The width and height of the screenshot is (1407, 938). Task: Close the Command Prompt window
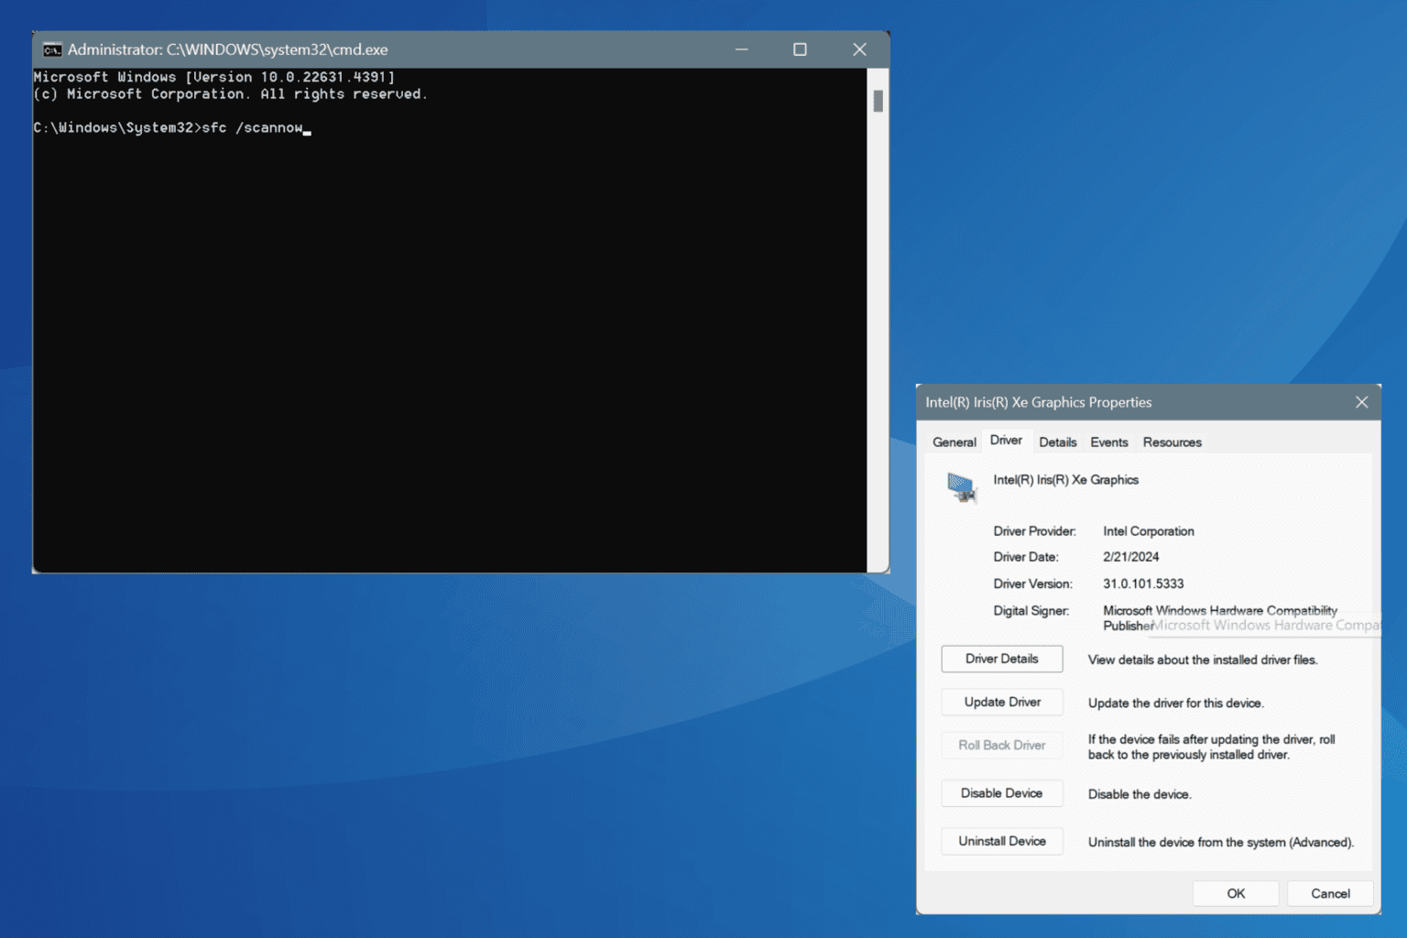pos(859,49)
